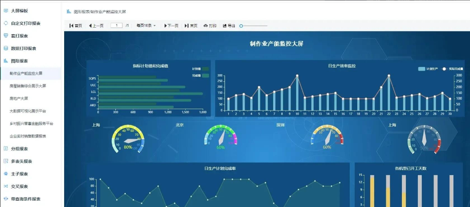This screenshot has height=207, width=470.
Task: Click the /1 total pages text
Action: coord(127,26)
